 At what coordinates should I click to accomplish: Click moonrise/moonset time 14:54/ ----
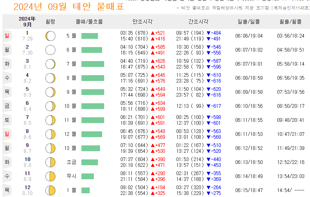pos(291,190)
